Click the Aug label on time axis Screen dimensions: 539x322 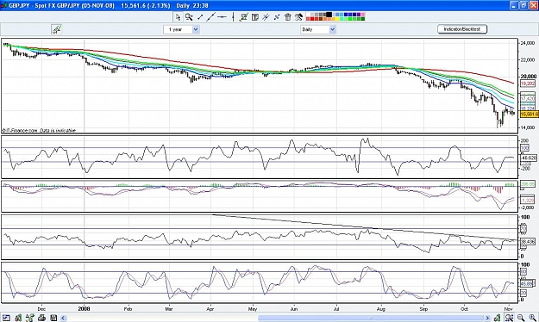380,309
